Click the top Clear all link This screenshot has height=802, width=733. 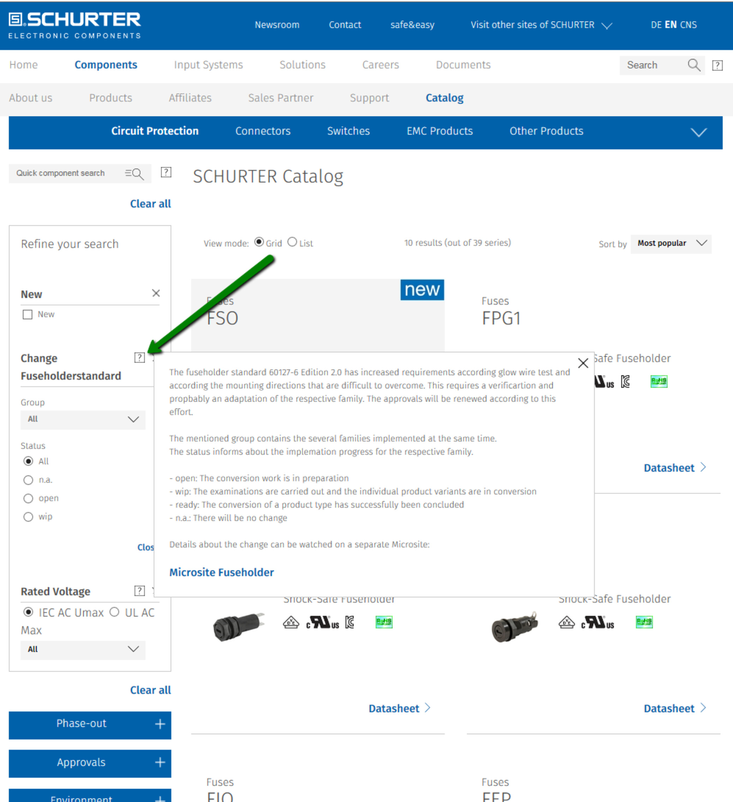(150, 204)
